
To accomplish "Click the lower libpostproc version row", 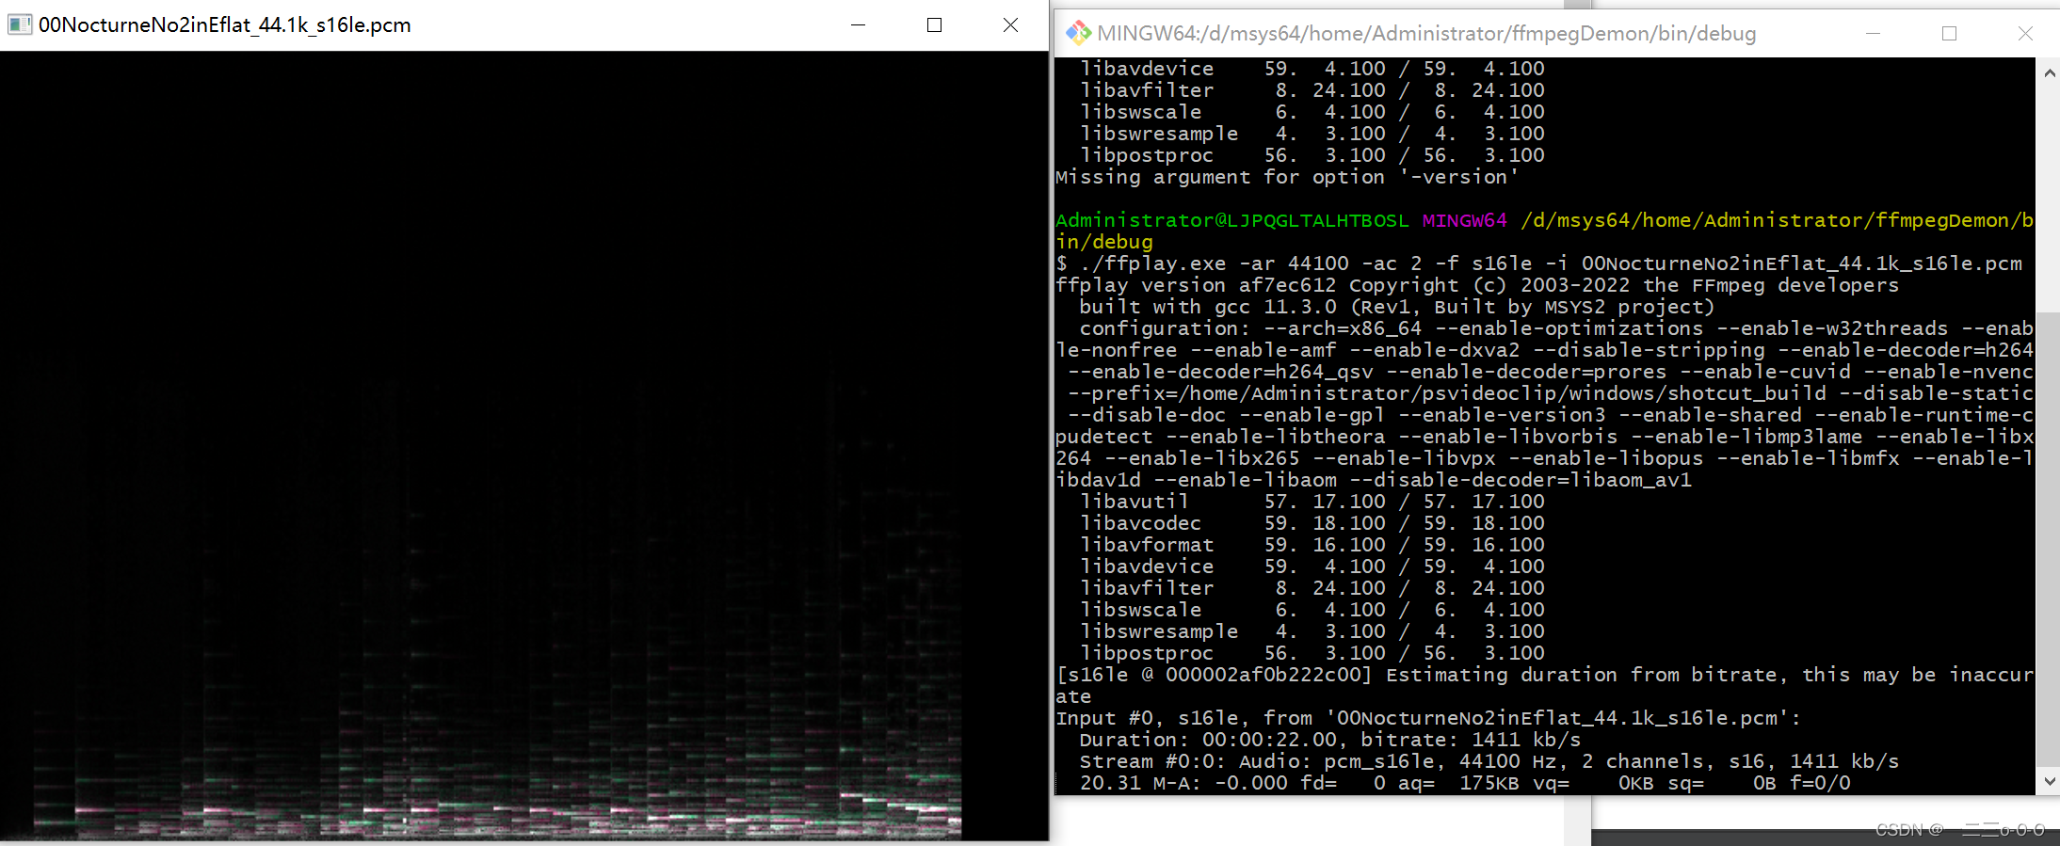I will click(x=1312, y=653).
